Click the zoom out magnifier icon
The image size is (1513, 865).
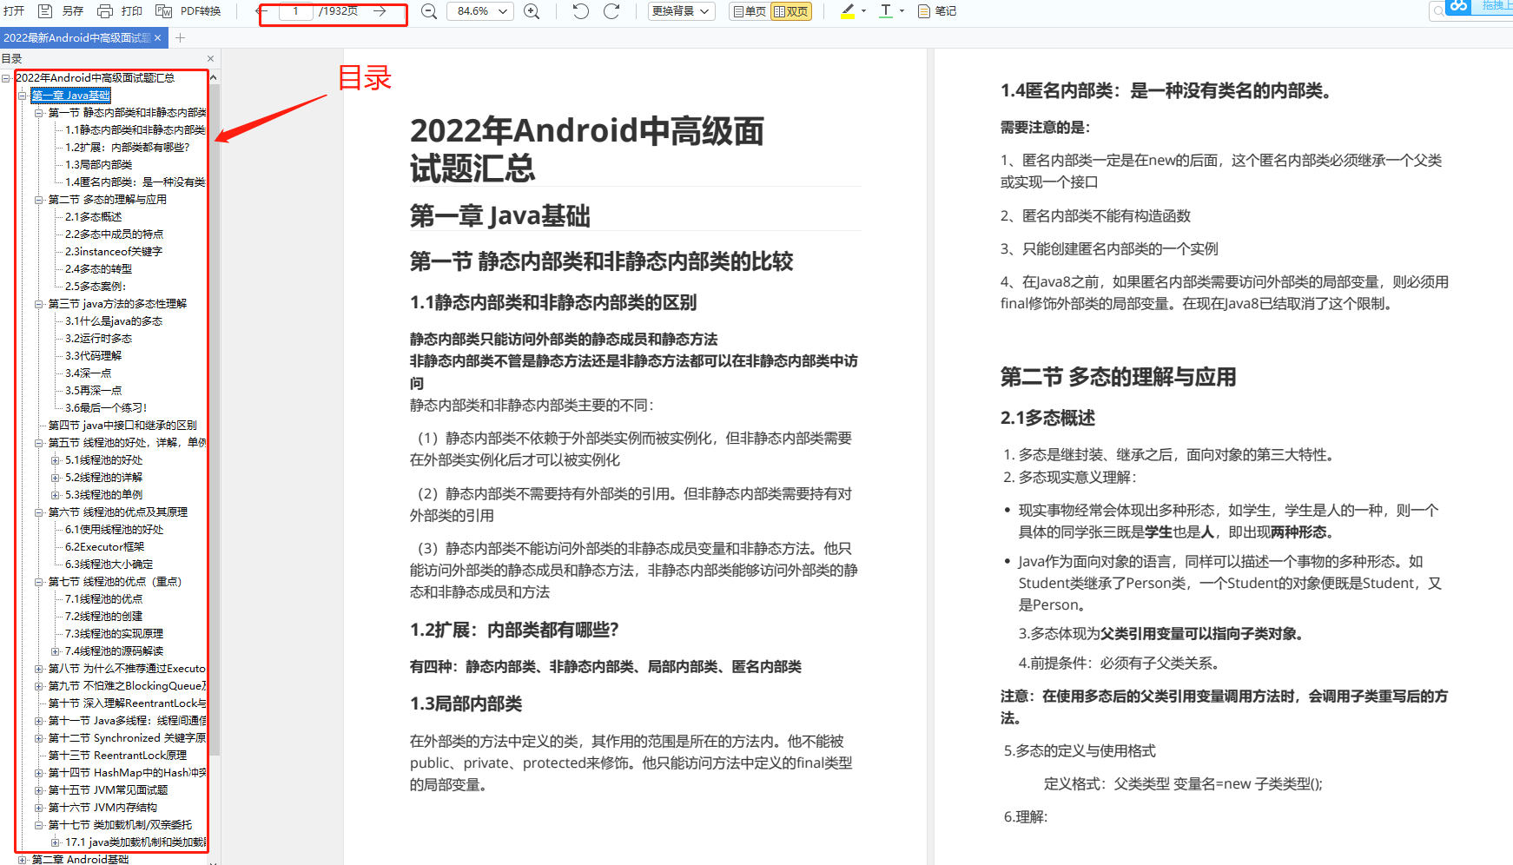[429, 11]
